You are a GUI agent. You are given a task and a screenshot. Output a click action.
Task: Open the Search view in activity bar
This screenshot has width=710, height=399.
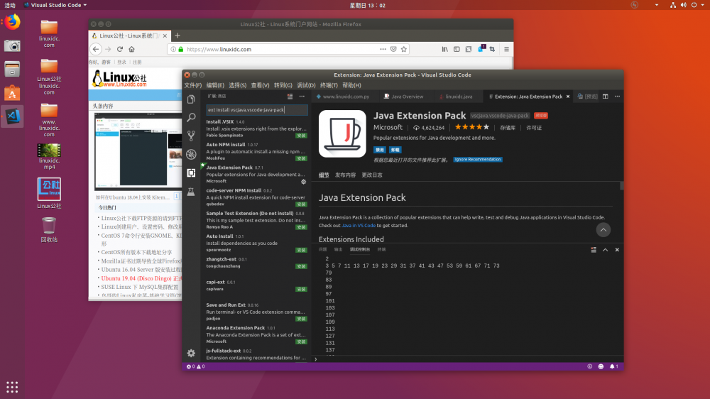click(191, 117)
